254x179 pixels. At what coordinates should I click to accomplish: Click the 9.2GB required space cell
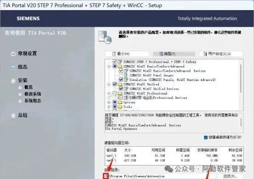(x=185, y=161)
